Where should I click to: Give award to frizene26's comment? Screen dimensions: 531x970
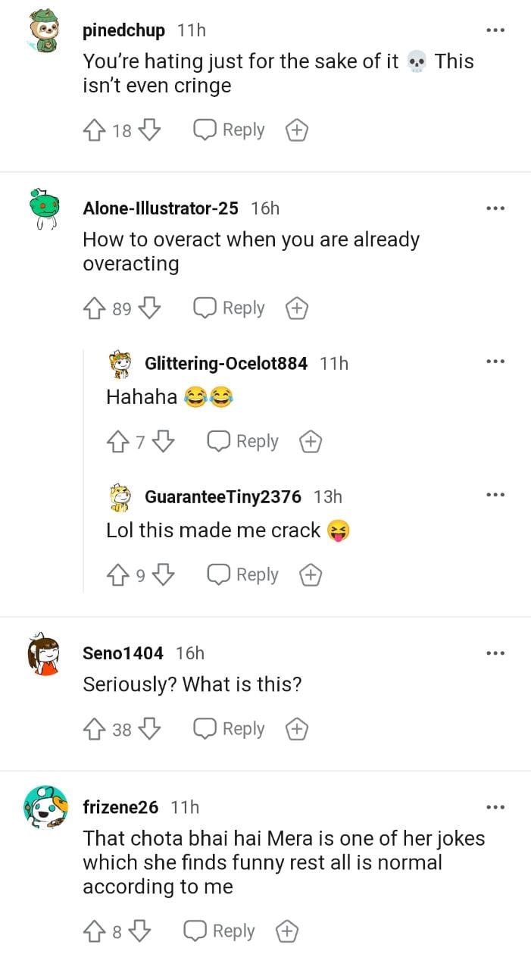286,931
